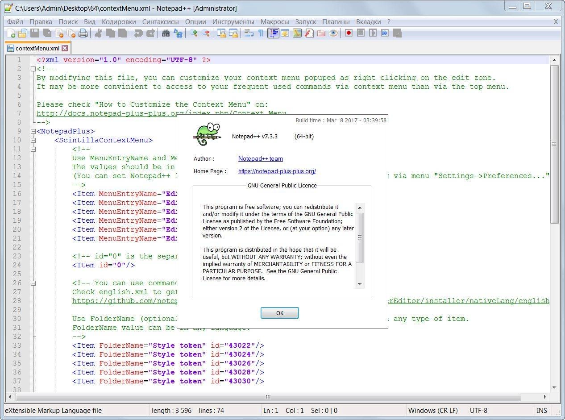Toggle the file monitoring eye icon
Viewport: 565px width, 420px height.
(333, 33)
